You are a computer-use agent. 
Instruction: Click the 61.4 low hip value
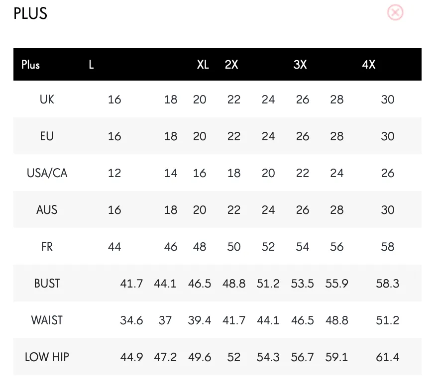pyautogui.click(x=387, y=357)
